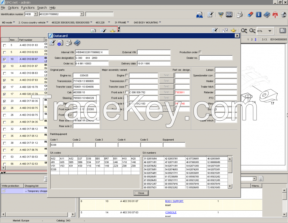Click the SA numbers scrollbar up arrow
The width and height of the screenshot is (288, 223).
230,159
